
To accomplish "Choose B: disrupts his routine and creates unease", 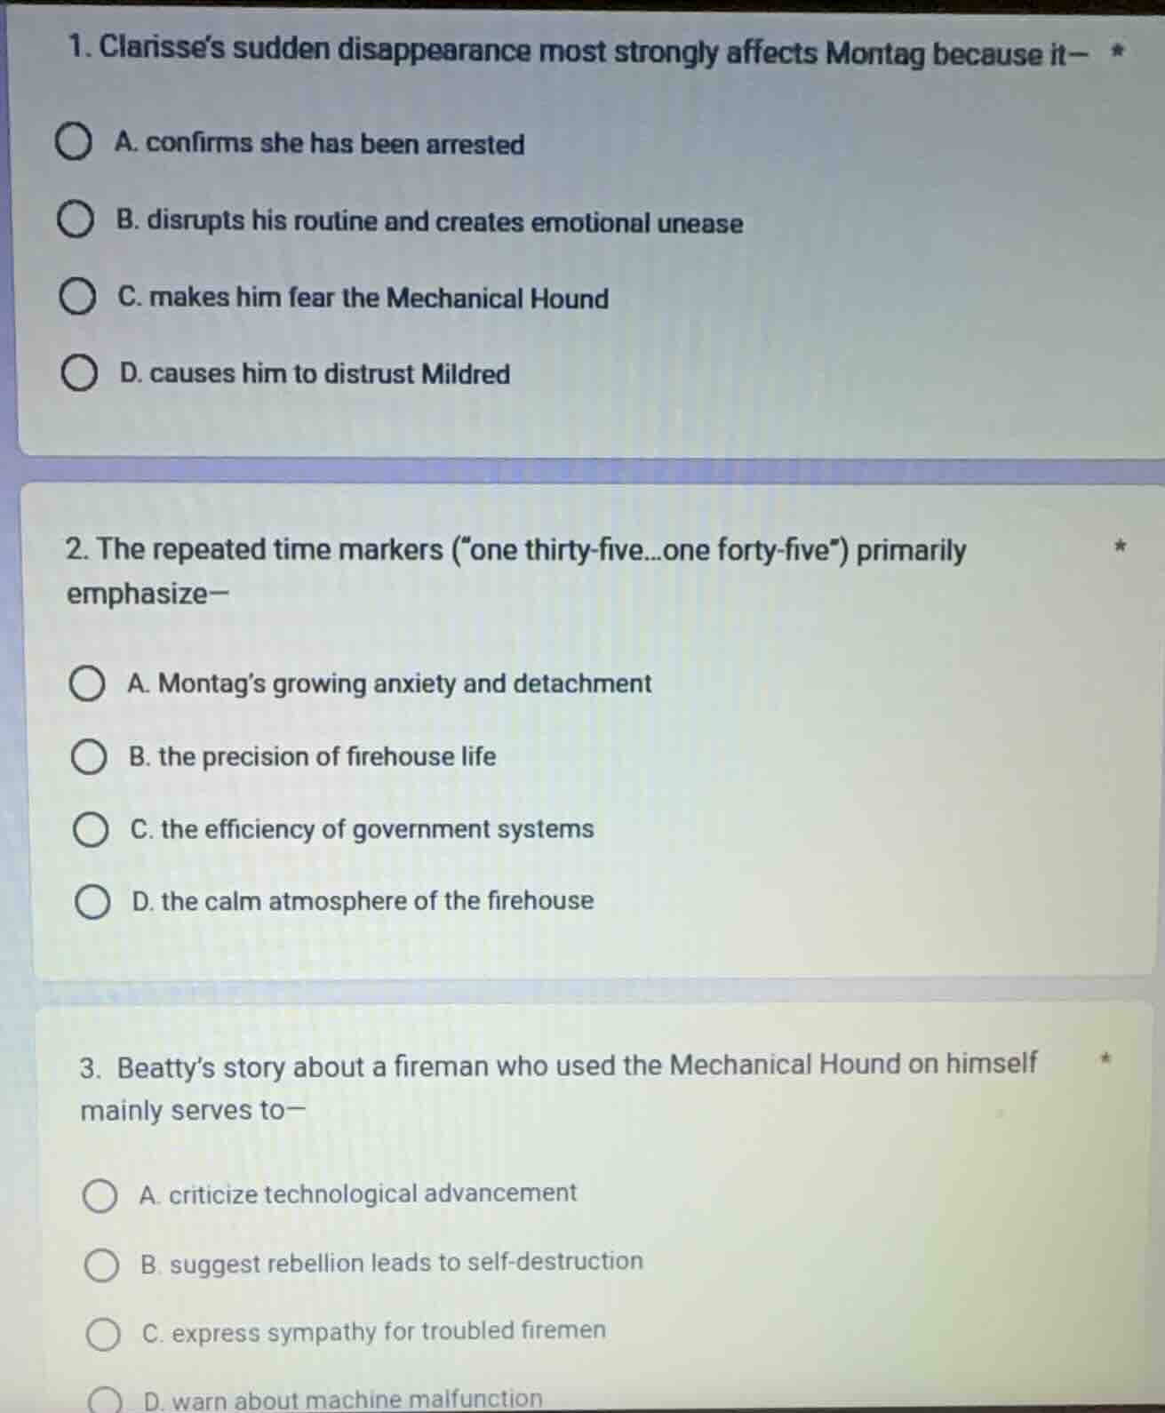I will click(x=76, y=221).
